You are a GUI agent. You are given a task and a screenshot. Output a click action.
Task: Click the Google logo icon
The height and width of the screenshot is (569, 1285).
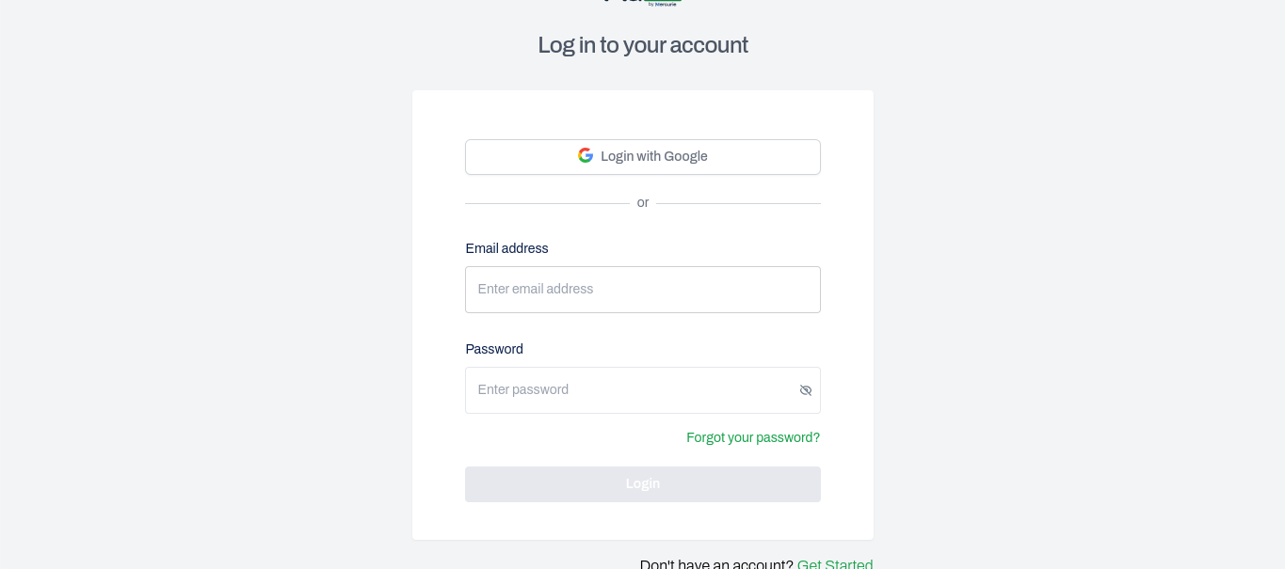click(x=586, y=156)
